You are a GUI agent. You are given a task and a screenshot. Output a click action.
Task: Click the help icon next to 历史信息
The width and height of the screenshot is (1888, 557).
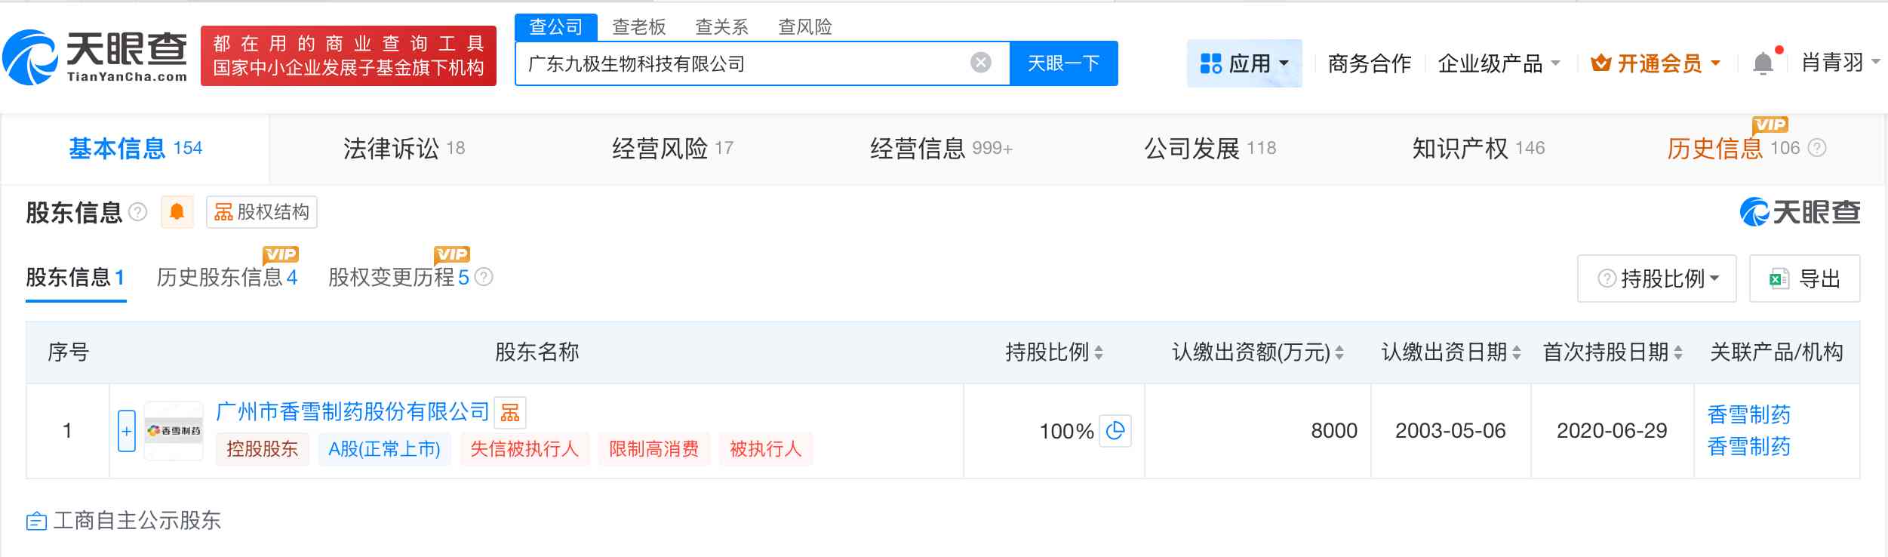tap(1818, 148)
